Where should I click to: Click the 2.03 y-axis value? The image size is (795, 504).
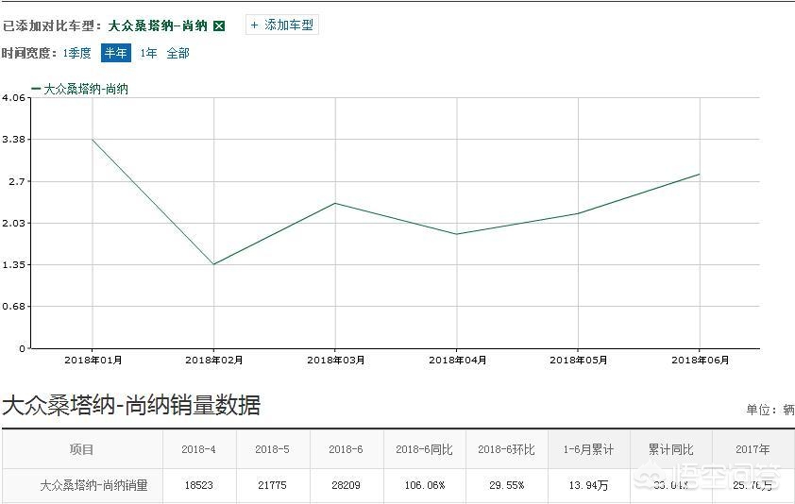pos(13,223)
